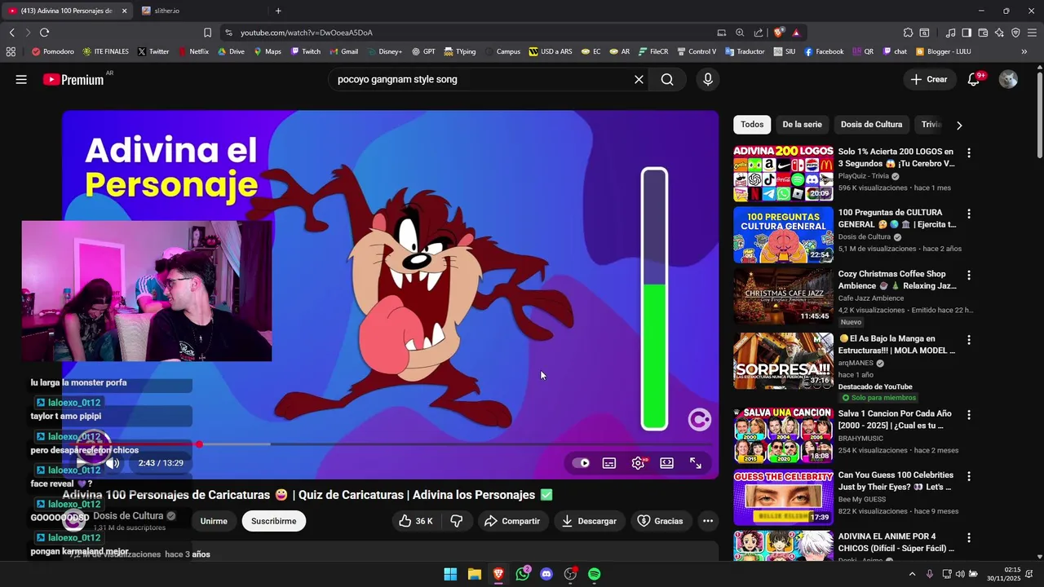
Task: Like the video (36 K)
Action: (x=414, y=521)
